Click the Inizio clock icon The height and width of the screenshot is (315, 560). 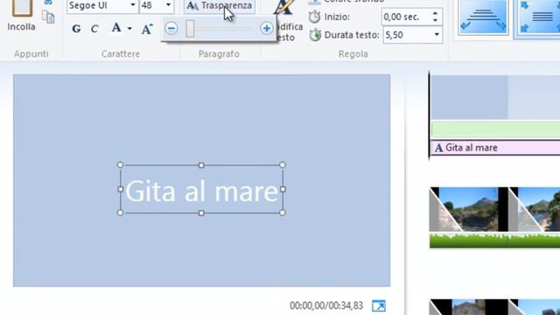315,17
